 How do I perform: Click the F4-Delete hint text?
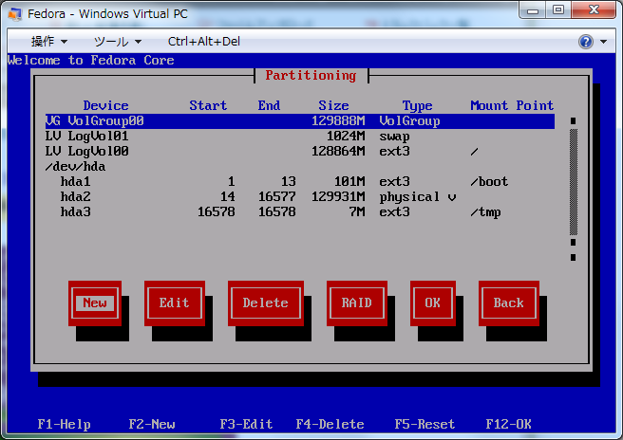(x=330, y=424)
